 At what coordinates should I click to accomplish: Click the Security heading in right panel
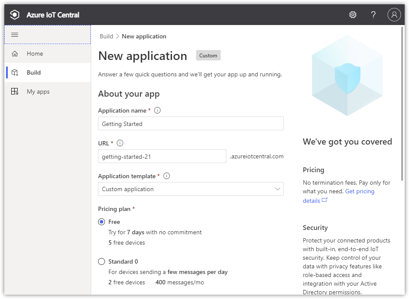315,227
